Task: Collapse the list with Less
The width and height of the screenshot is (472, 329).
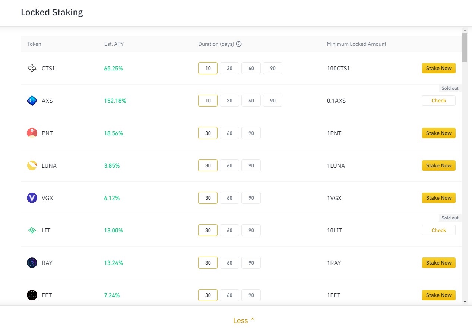Action: [x=244, y=320]
